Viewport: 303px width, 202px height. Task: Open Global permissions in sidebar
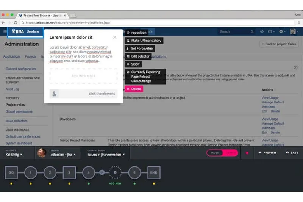coord(19,111)
